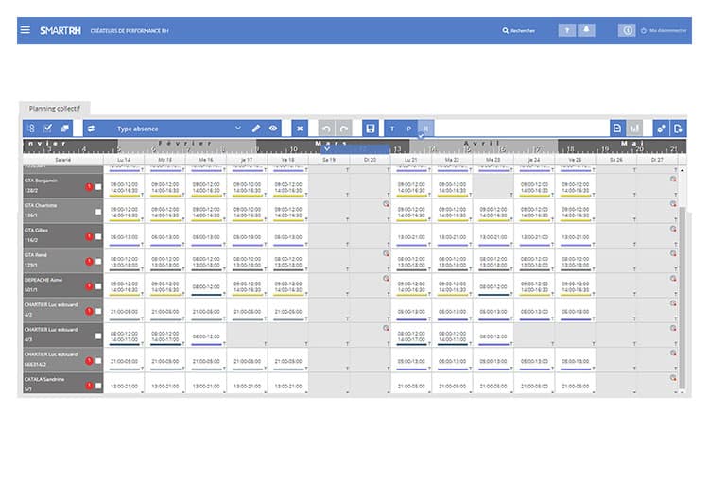Click the save floppy disk icon
The width and height of the screenshot is (709, 482).
pyautogui.click(x=370, y=128)
